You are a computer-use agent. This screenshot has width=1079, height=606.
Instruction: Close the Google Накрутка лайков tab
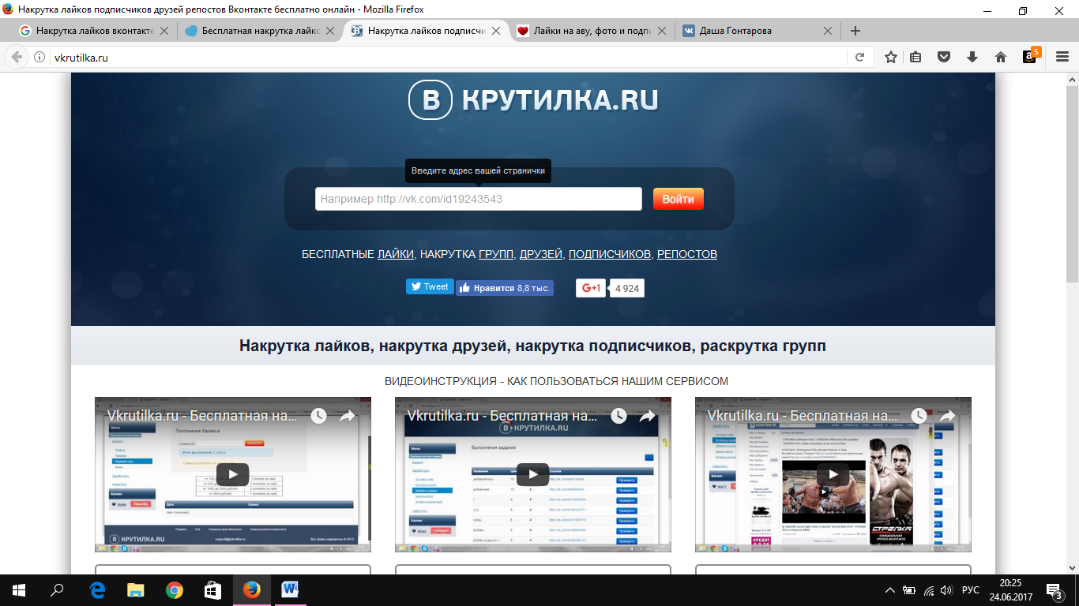[x=164, y=31]
